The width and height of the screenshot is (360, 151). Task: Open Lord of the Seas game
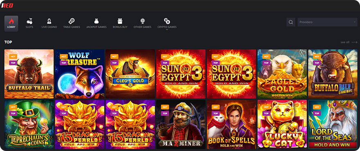(333, 124)
